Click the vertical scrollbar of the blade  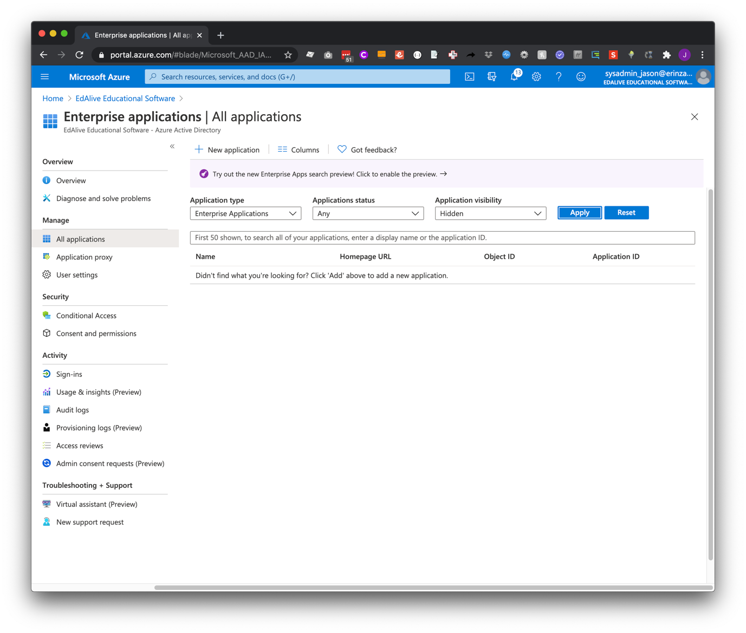(710, 375)
